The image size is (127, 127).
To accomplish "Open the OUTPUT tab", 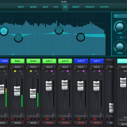I will pyautogui.click(x=104, y=7).
